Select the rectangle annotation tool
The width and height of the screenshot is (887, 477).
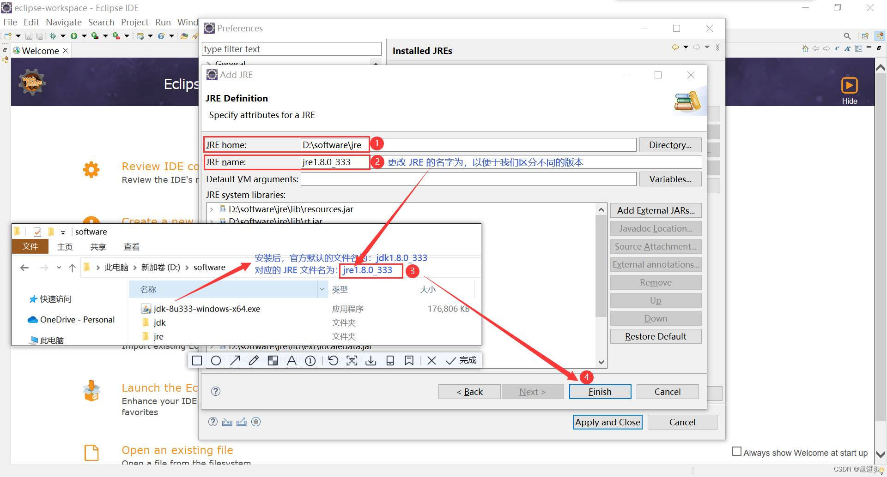tap(197, 360)
